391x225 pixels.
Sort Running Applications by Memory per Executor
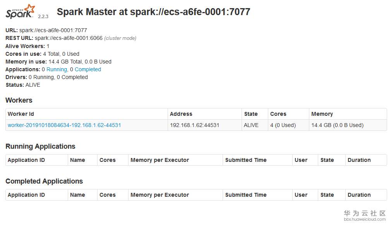click(160, 160)
